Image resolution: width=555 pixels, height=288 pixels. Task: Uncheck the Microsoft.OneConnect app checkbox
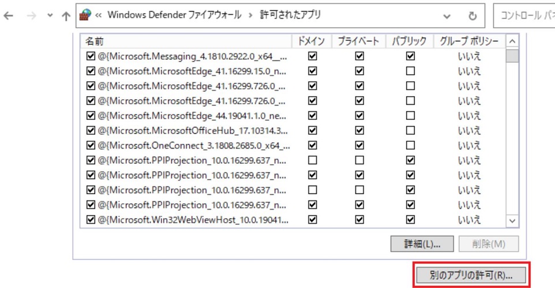point(91,145)
